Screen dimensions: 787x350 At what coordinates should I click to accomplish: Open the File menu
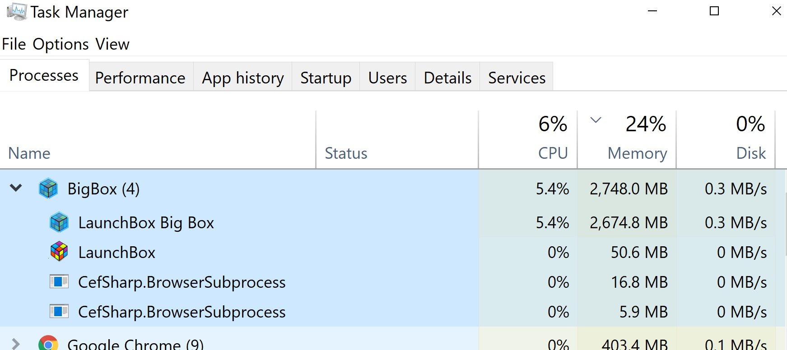click(14, 44)
